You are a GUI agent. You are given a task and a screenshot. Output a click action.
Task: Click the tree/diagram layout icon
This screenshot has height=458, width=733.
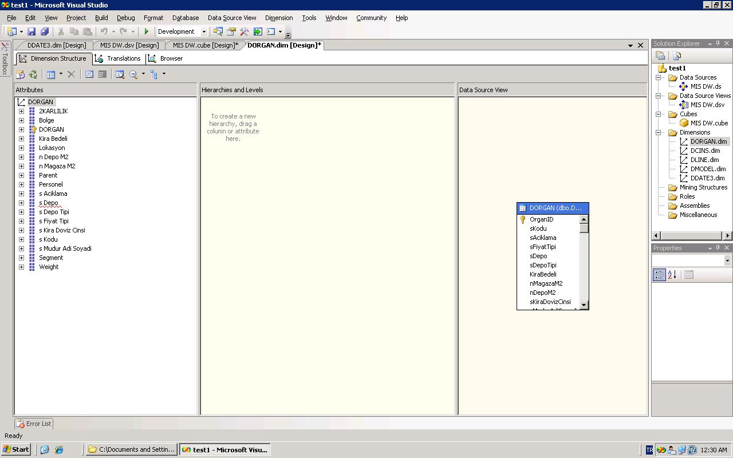tap(154, 74)
